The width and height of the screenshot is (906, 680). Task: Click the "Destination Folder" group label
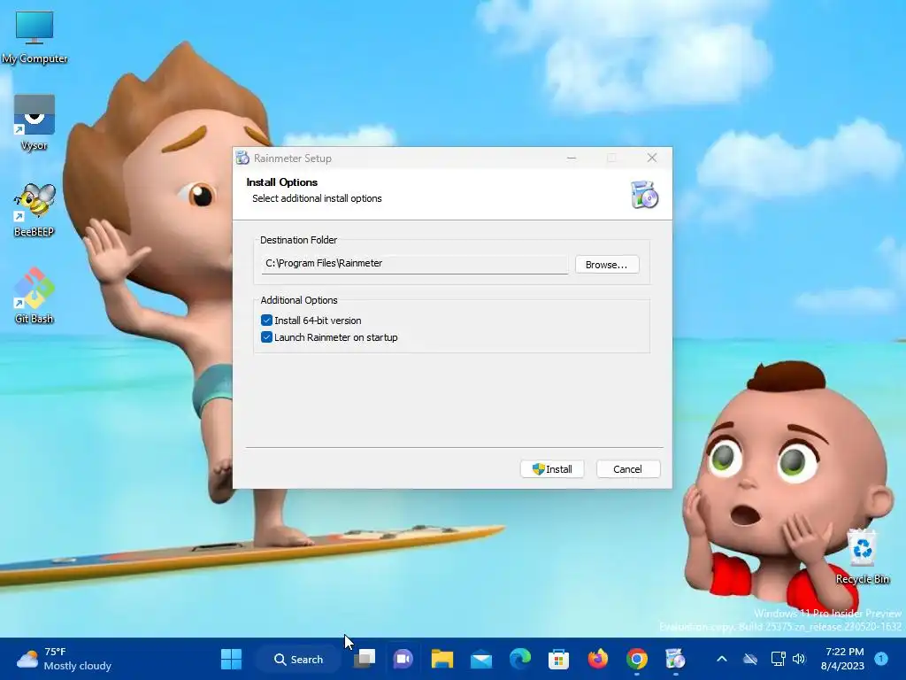coord(299,240)
